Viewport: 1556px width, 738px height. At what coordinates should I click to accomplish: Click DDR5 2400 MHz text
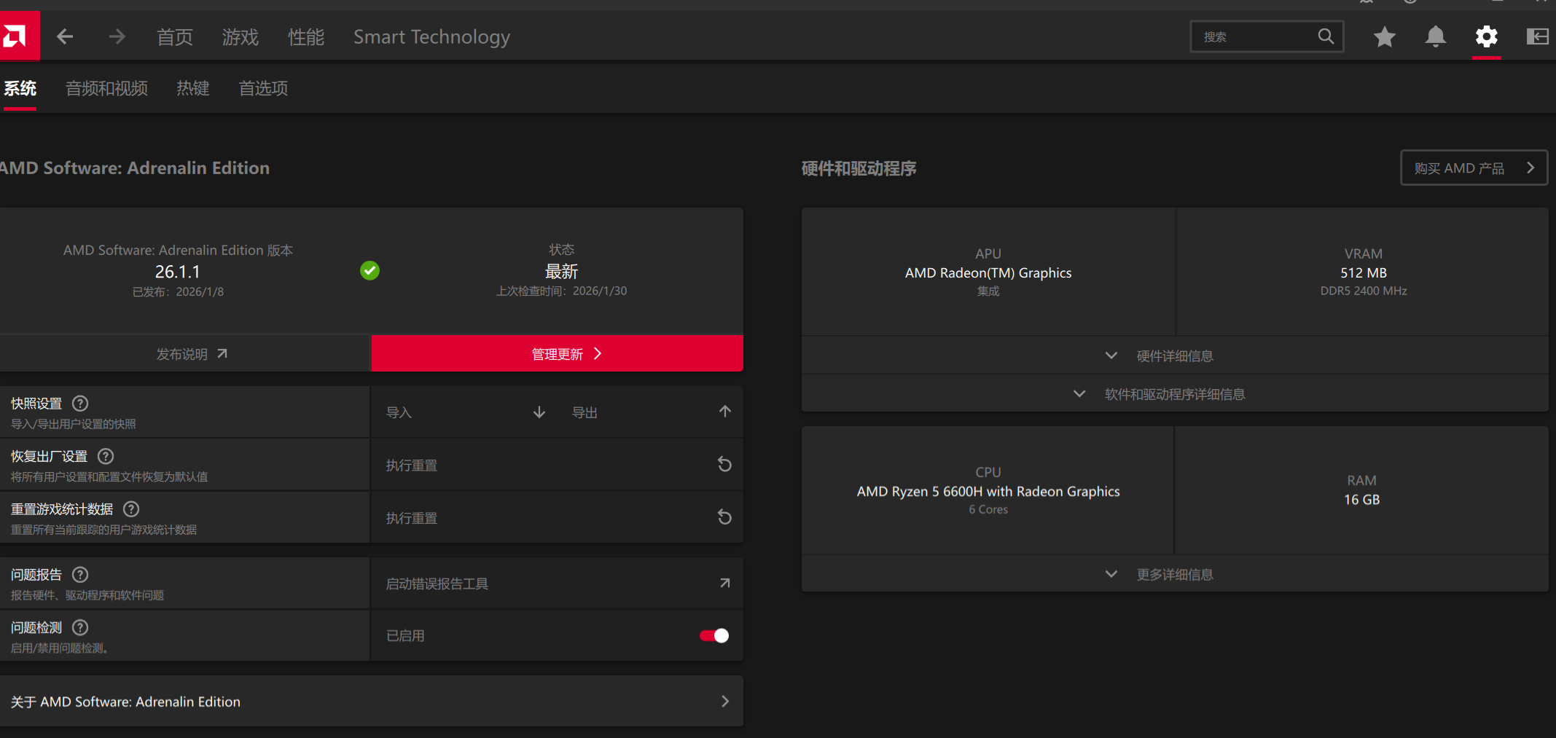coord(1364,291)
